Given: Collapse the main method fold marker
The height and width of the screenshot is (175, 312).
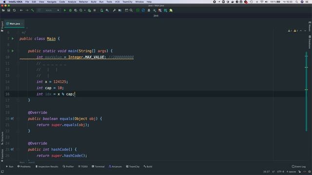Looking at the screenshot, I should [x=18, y=51].
